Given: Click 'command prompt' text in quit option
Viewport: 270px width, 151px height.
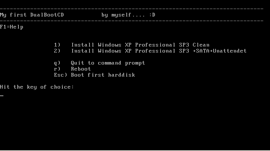Looking at the screenshot, I should pos(121,63).
